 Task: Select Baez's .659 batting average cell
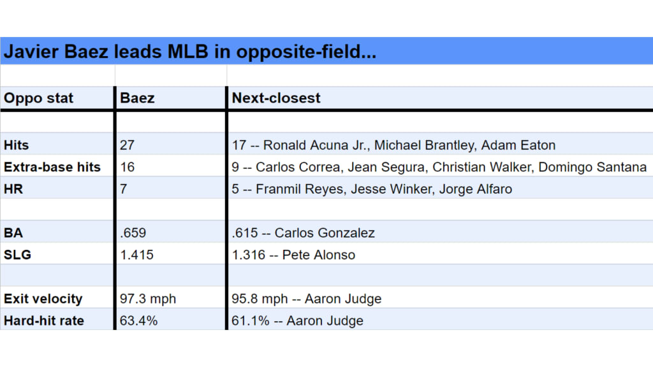click(171, 232)
